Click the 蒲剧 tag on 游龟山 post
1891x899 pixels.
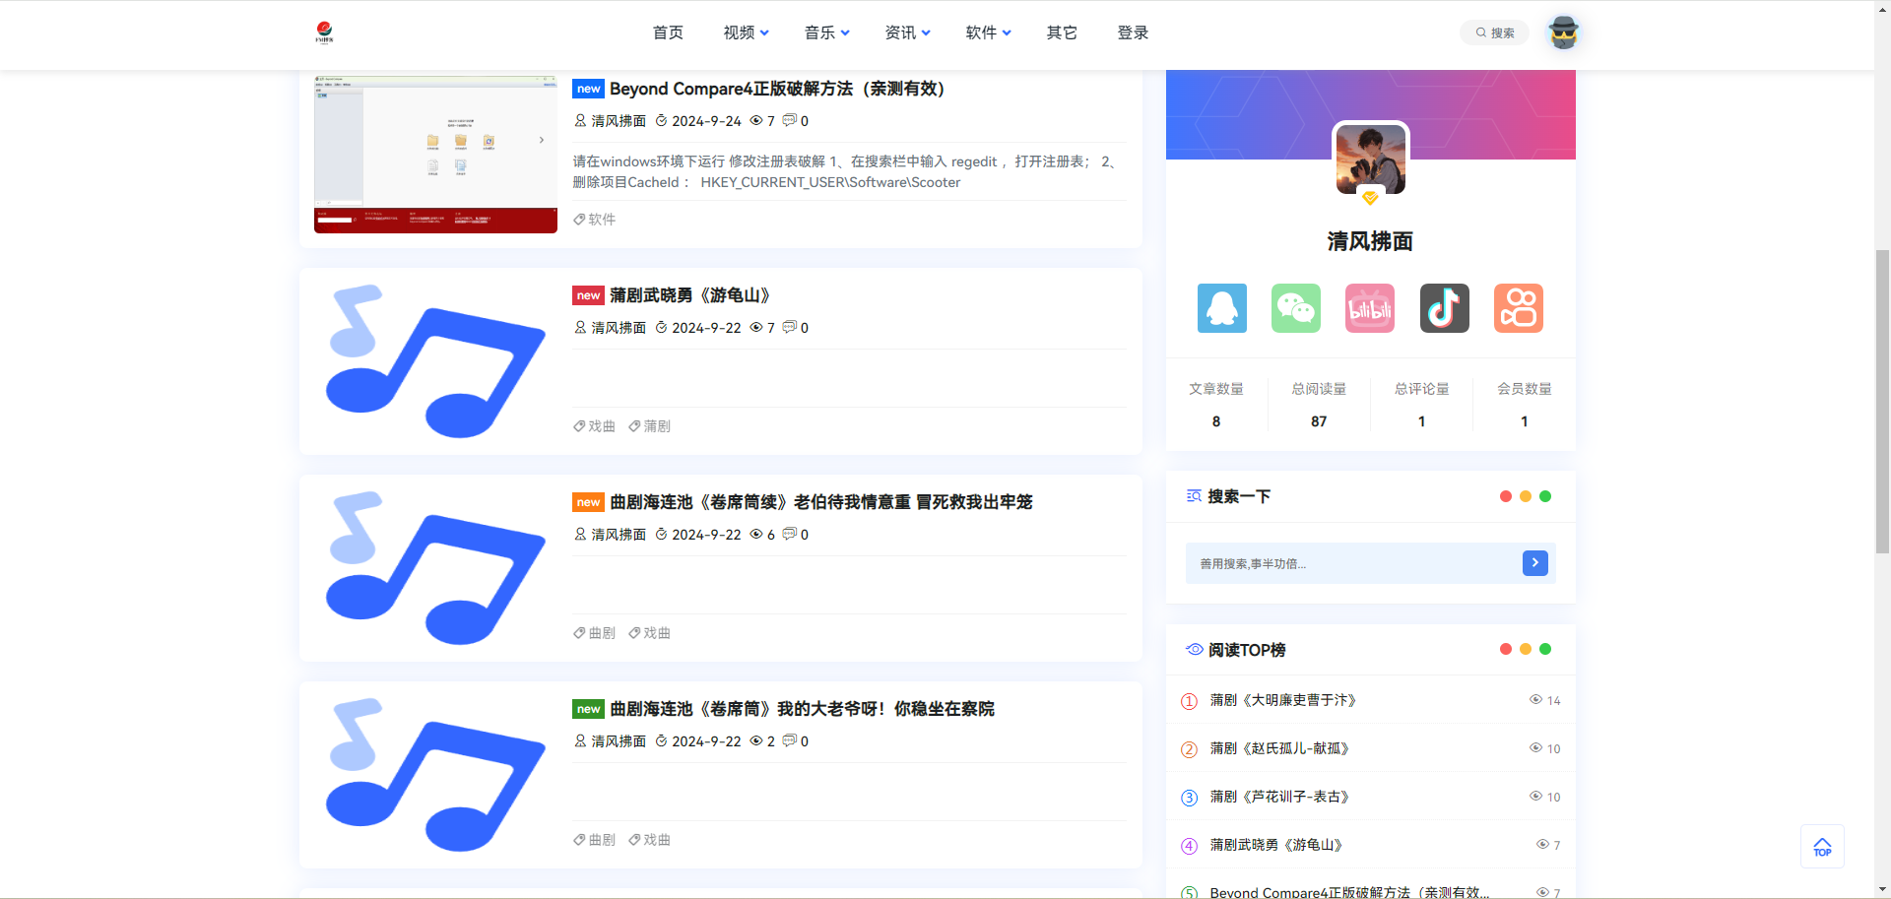tap(650, 426)
